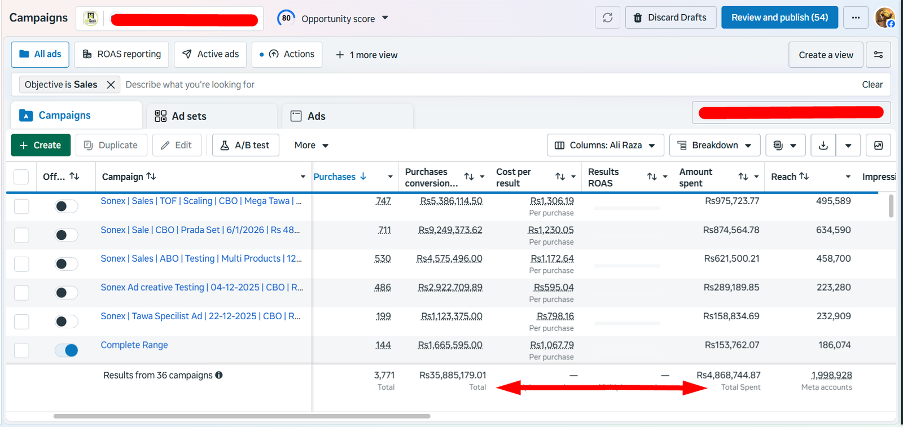
Task: Click the user profile avatar
Action: pos(884,17)
